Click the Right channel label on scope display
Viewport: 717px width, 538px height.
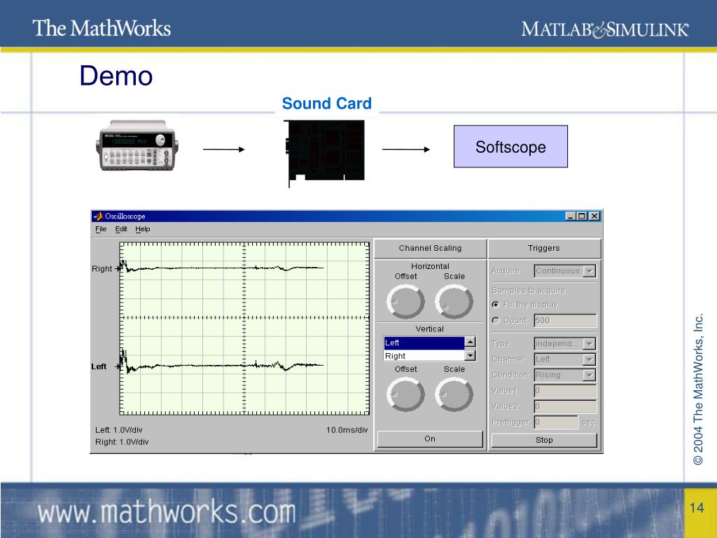tap(102, 268)
